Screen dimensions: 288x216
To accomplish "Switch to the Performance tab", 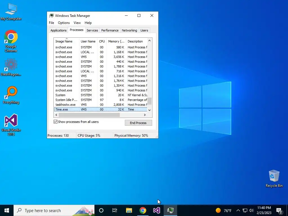I will (x=110, y=30).
